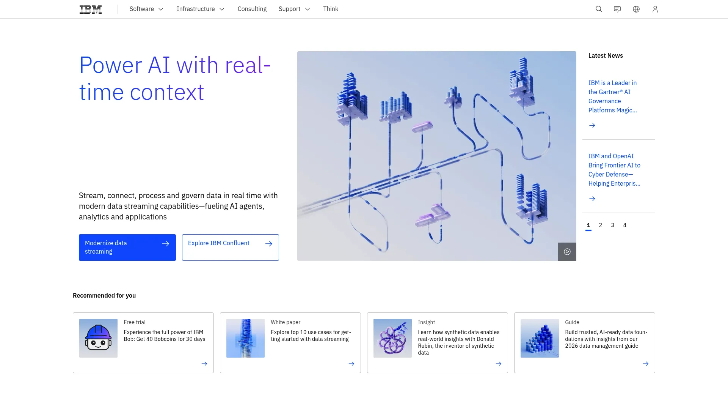Click the IBM Bob robot thumbnail
This screenshot has width=728, height=410.
(x=98, y=338)
